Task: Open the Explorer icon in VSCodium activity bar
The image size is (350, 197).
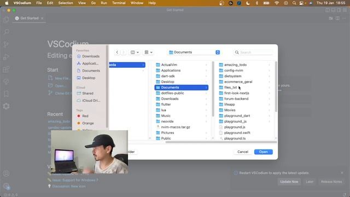Action: [6, 20]
